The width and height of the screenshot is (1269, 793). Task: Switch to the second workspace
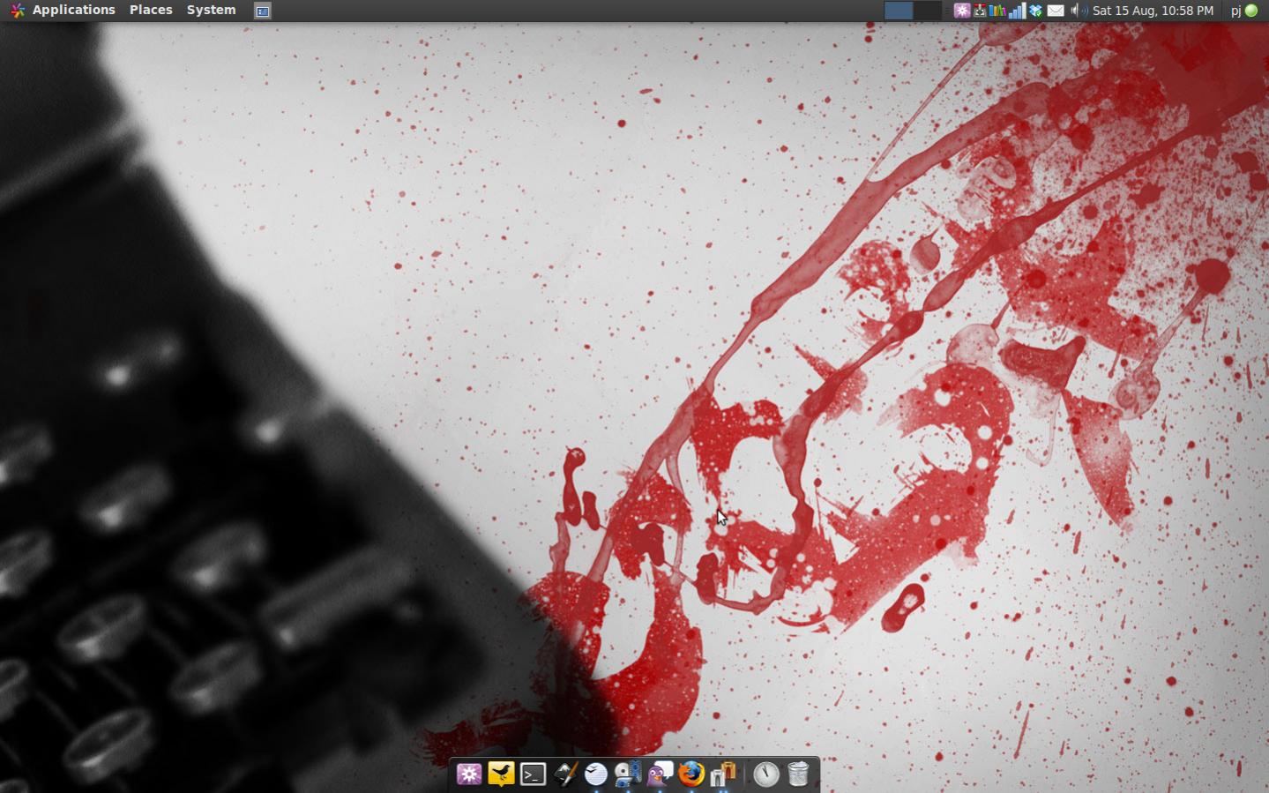click(x=927, y=11)
